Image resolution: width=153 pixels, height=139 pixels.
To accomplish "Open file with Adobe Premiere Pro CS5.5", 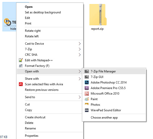I will coord(114,88).
